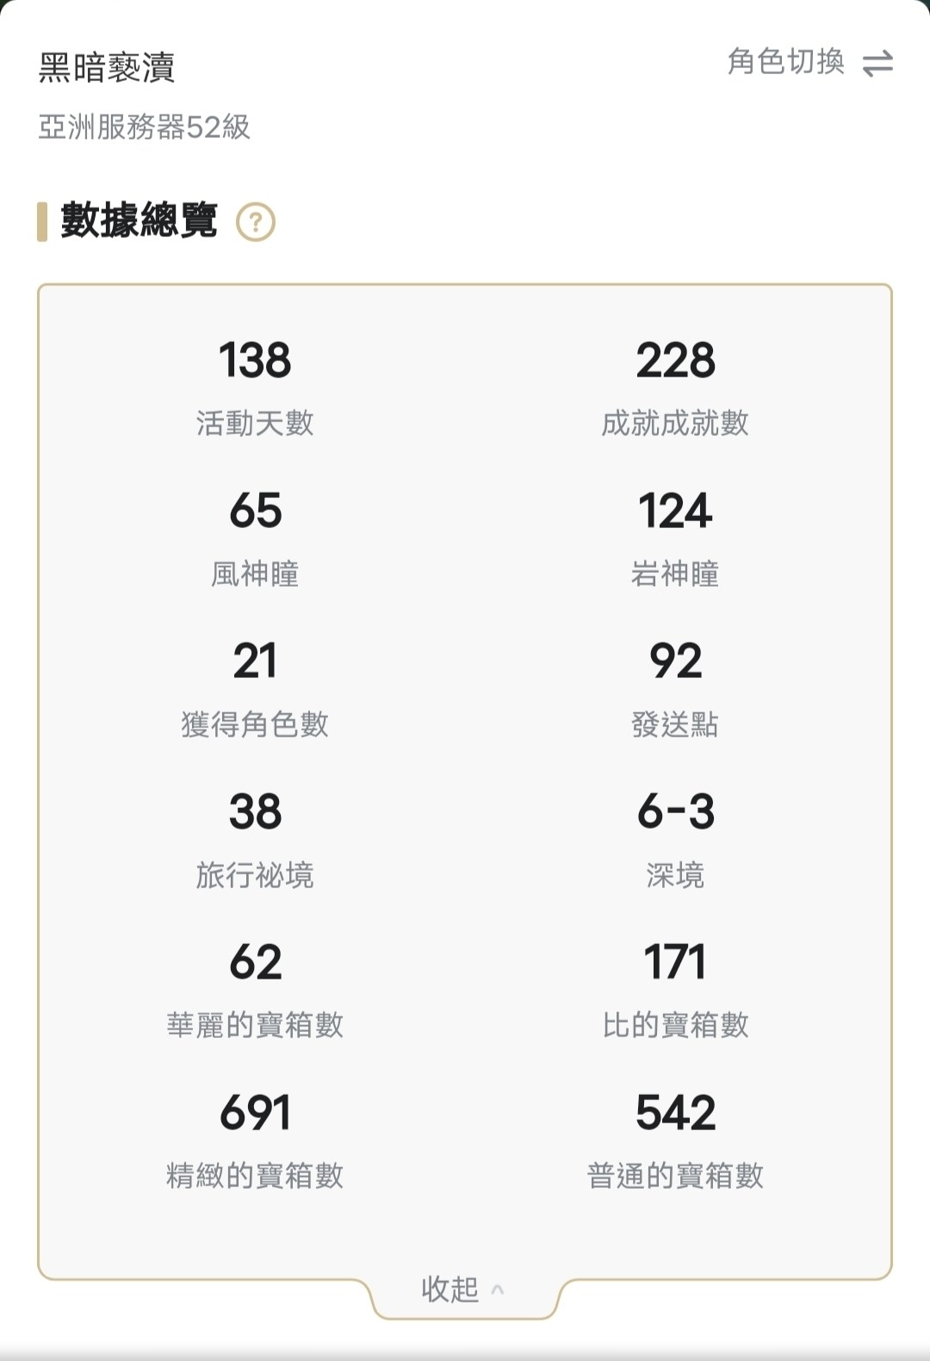
Task: Select the 比的寶箱數 171 stat
Action: click(x=675, y=989)
